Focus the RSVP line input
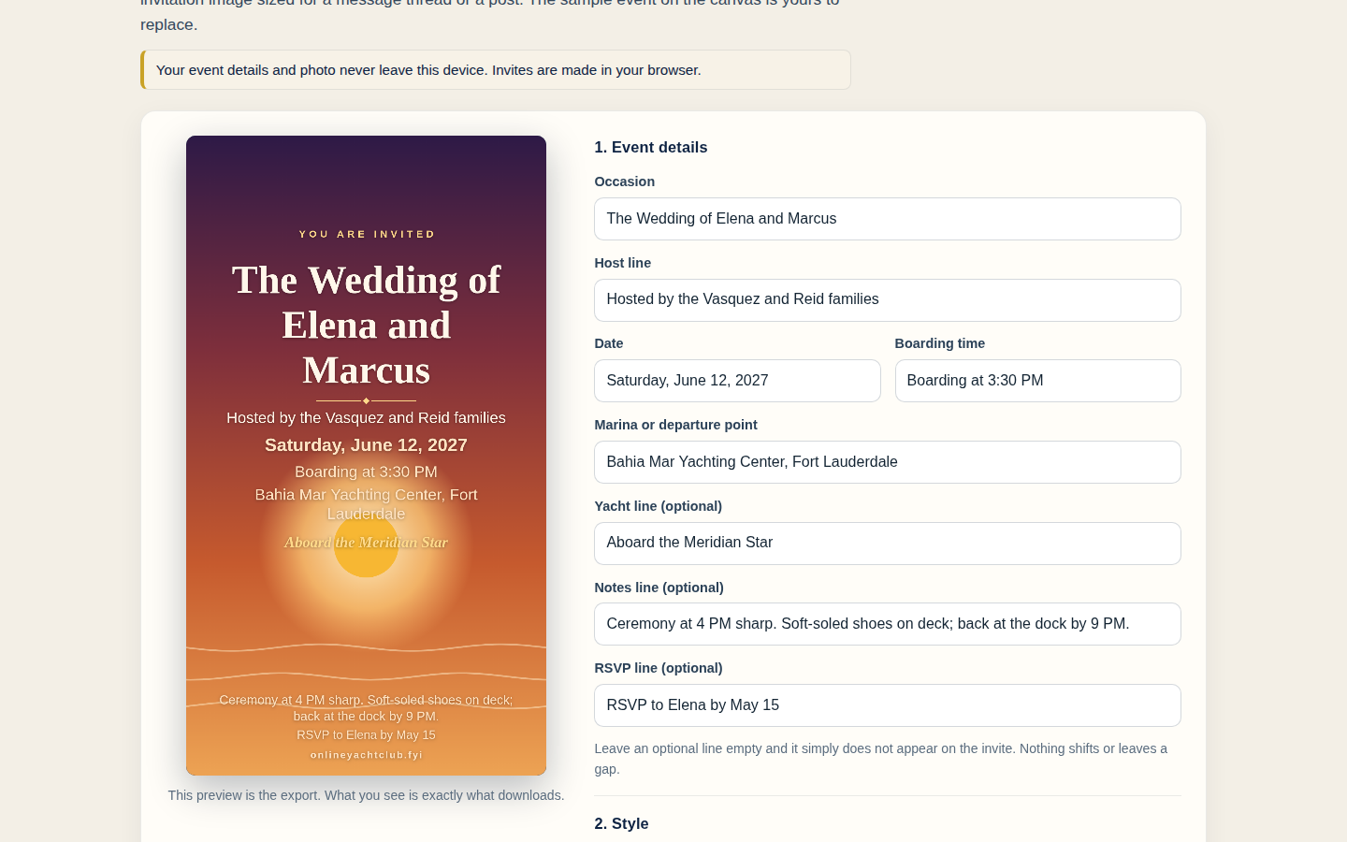This screenshot has width=1347, height=842. tap(887, 705)
